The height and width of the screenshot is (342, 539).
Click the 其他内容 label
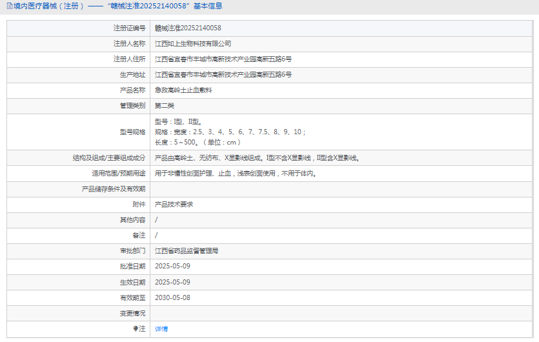(133, 220)
